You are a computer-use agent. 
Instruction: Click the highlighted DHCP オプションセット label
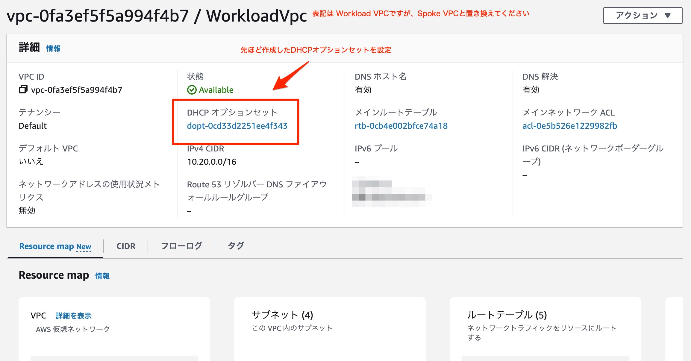pyautogui.click(x=232, y=112)
